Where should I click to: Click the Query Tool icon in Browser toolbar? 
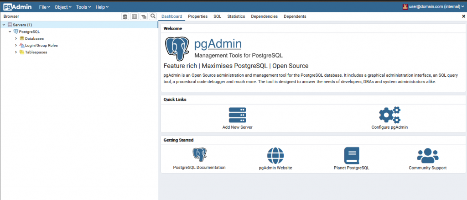(x=125, y=16)
